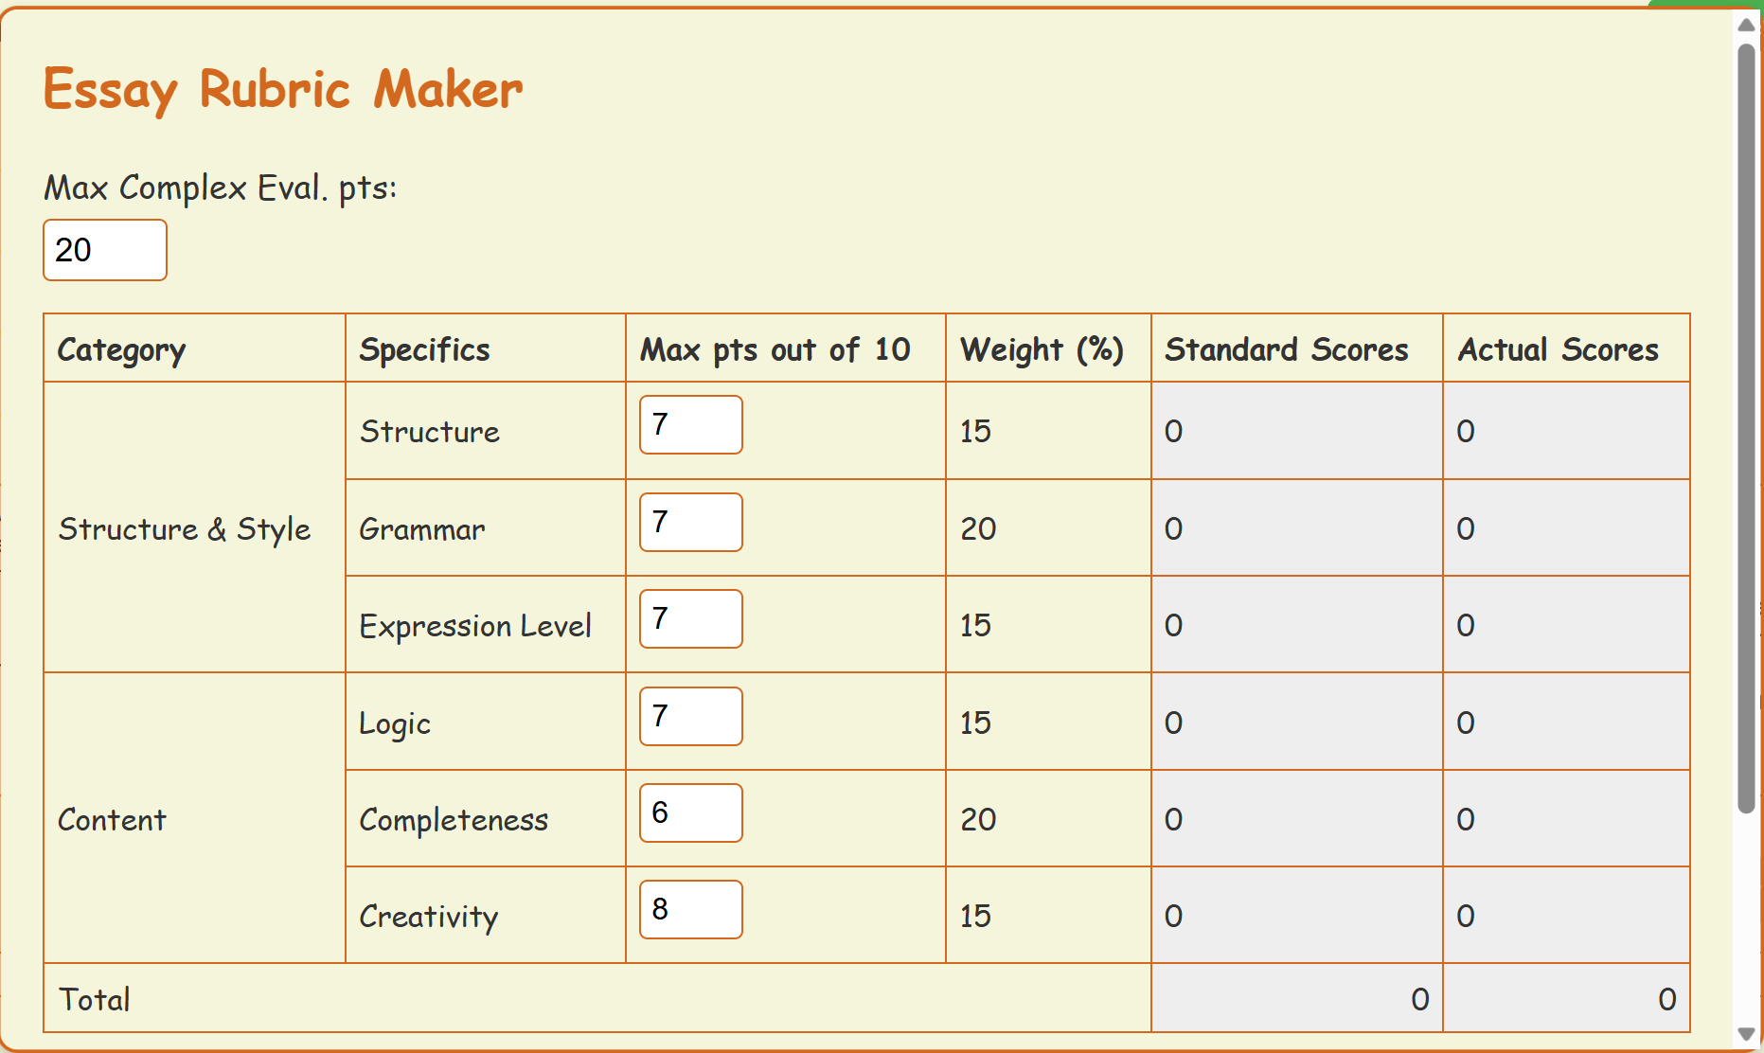Click the Weight (%) column header
1764x1053 pixels.
click(1042, 349)
